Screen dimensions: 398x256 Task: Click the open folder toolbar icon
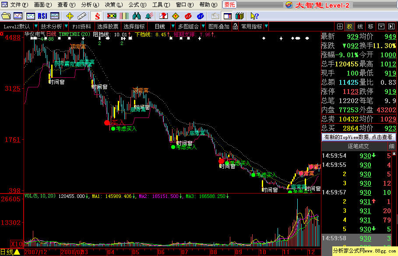pyautogui.click(x=6, y=16)
